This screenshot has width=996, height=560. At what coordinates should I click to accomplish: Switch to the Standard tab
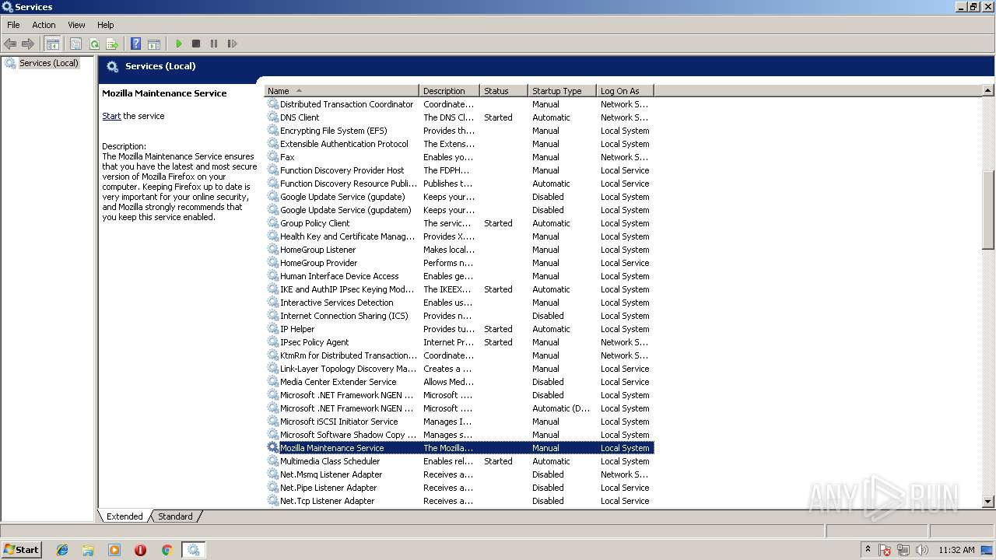175,516
